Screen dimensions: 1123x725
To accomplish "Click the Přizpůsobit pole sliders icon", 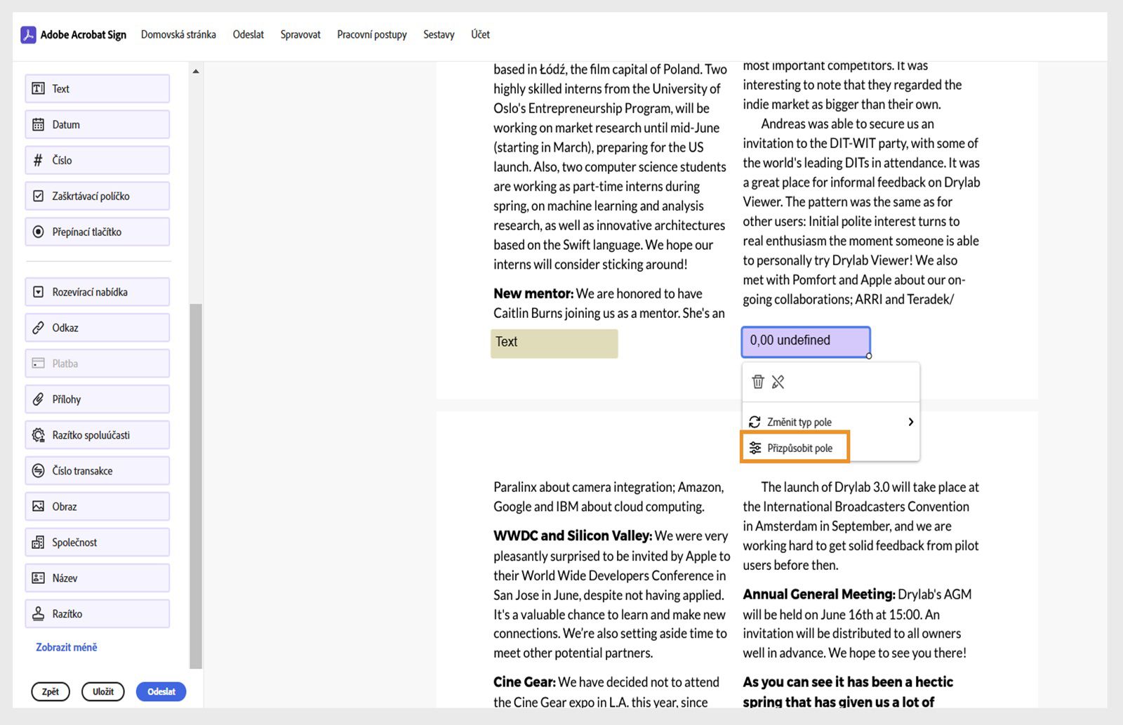I will pyautogui.click(x=755, y=448).
